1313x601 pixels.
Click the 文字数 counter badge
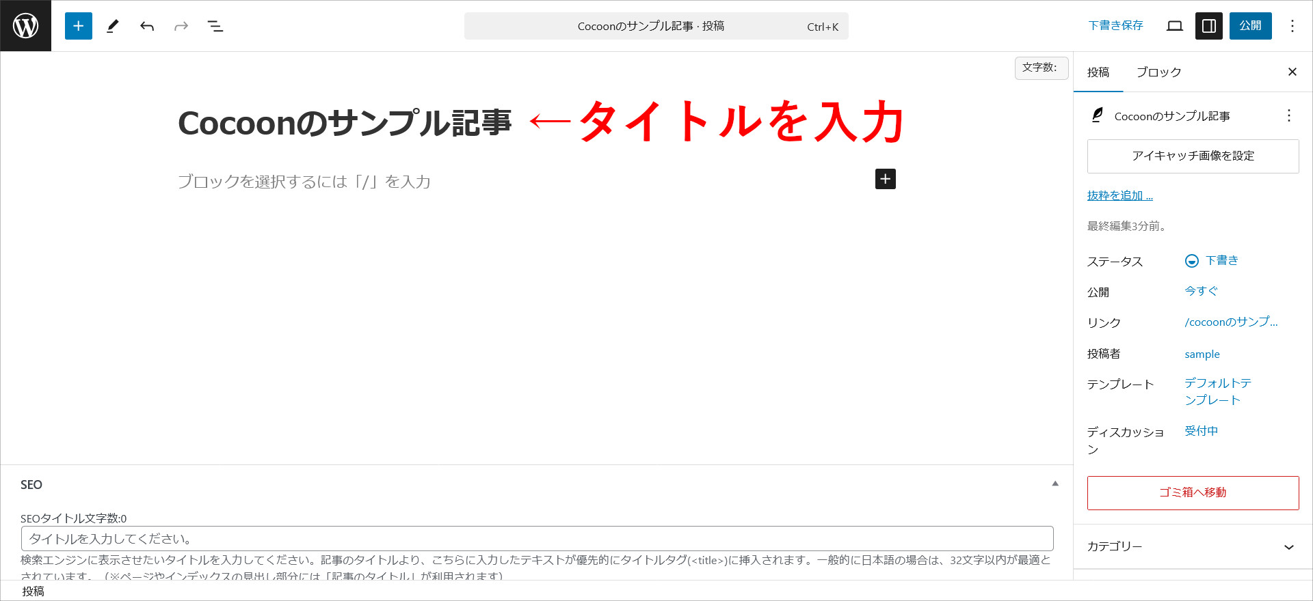pos(1042,68)
